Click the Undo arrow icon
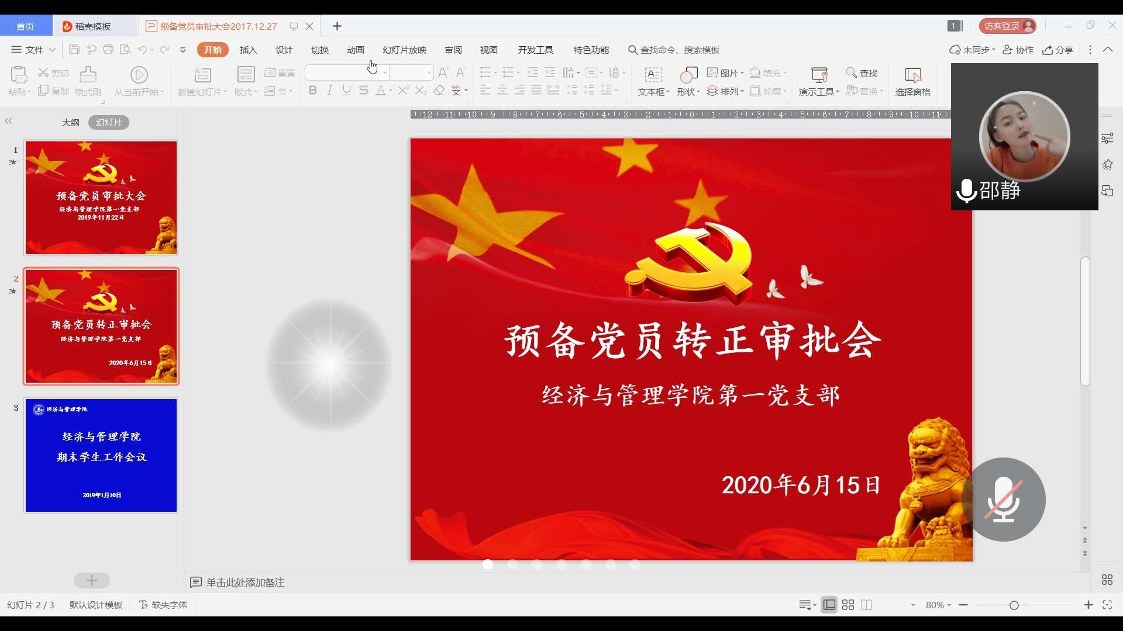 (142, 50)
